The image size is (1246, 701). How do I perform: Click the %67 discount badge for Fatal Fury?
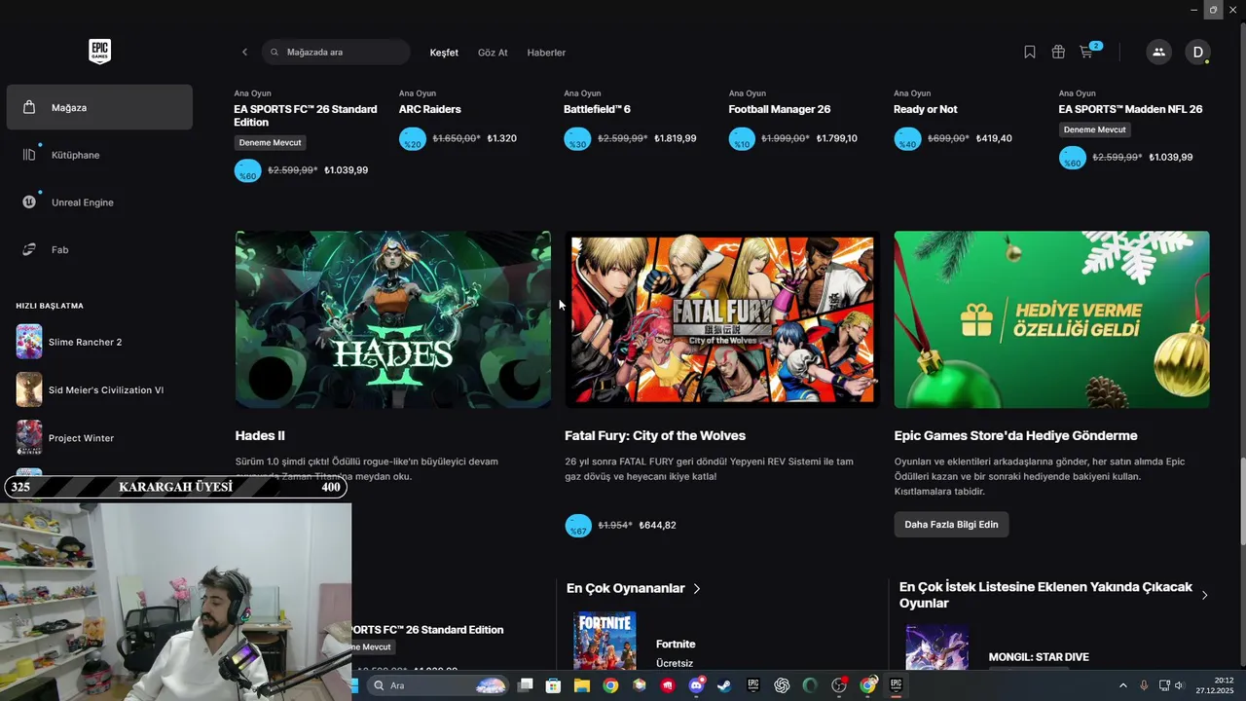click(578, 526)
